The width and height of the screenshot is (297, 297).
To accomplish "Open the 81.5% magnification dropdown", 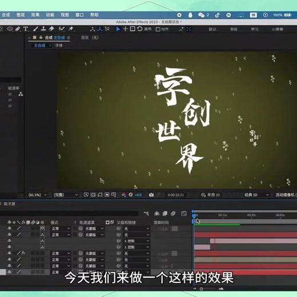I will pos(38,195).
